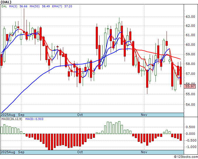Click the Nov label on price timeline
Viewport: 198px width, 159px height.
point(144,115)
